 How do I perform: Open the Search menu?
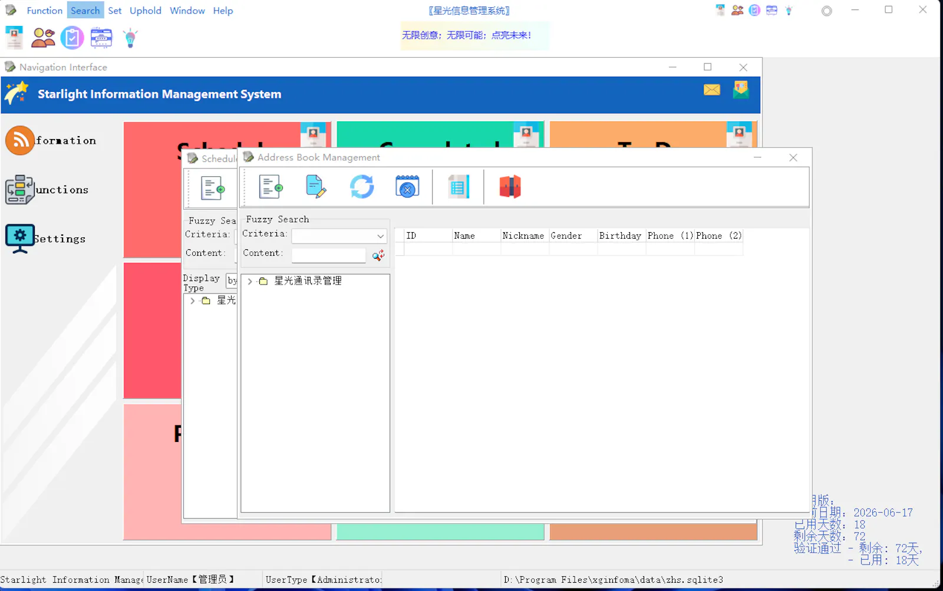85,11
